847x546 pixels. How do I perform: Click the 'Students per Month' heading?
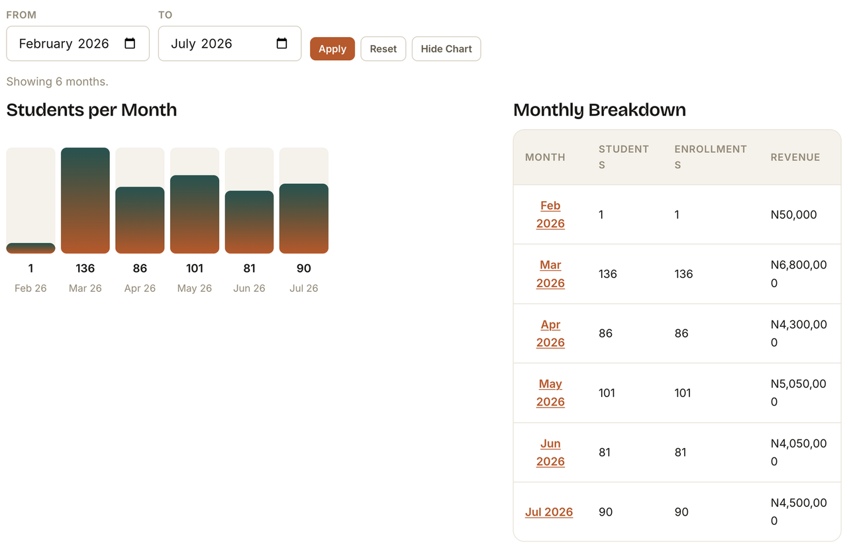pyautogui.click(x=92, y=110)
